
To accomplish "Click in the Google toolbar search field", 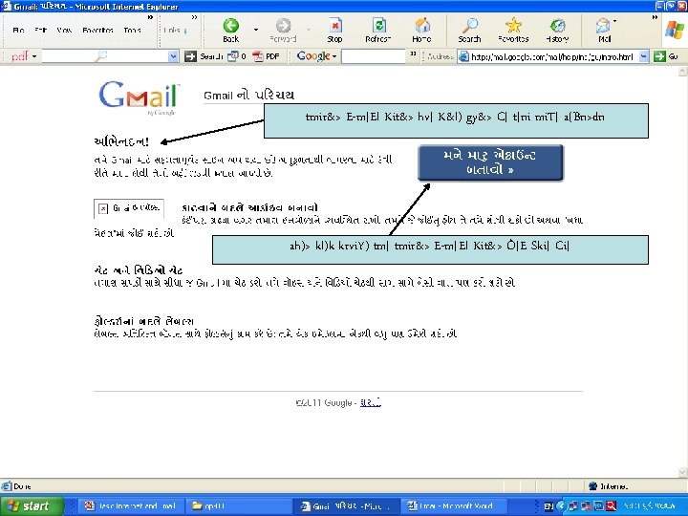I will click(x=374, y=56).
